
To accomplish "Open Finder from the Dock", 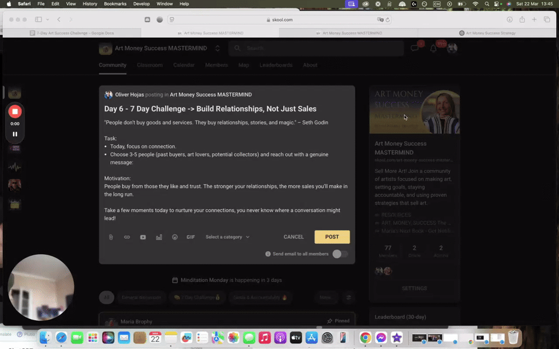I will [45, 337].
